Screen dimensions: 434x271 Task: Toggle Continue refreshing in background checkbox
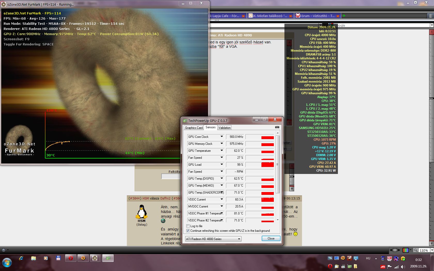[x=188, y=231]
